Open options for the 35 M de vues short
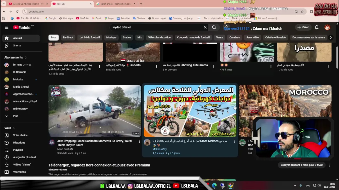Image resolution: width=339 pixels, height=190 pixels. click(157, 66)
